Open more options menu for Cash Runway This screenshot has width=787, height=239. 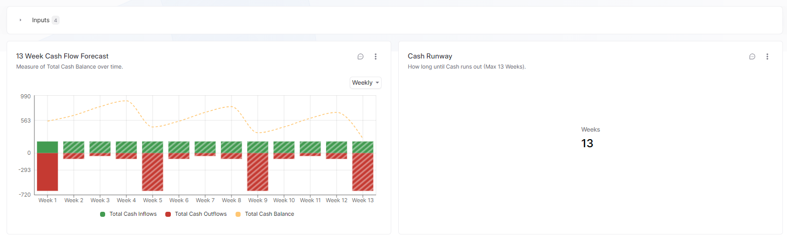(767, 56)
